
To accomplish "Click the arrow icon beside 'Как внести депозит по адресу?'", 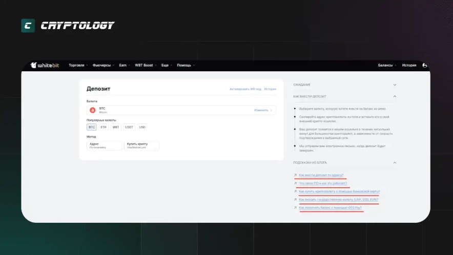I will [295, 175].
